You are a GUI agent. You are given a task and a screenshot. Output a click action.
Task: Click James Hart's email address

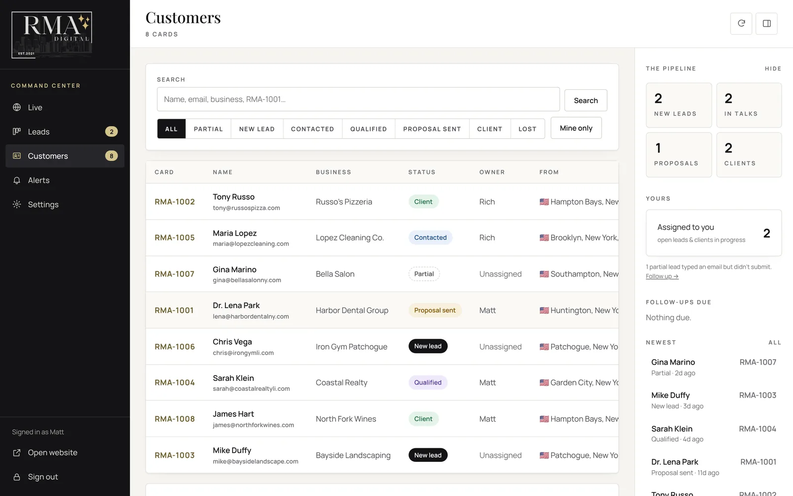pos(253,425)
